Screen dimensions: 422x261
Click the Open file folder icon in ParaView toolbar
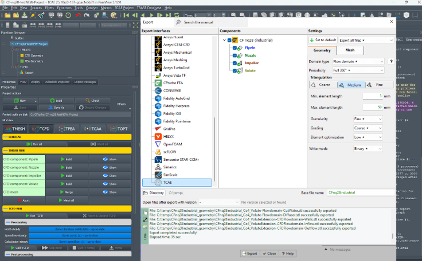point(7,15)
